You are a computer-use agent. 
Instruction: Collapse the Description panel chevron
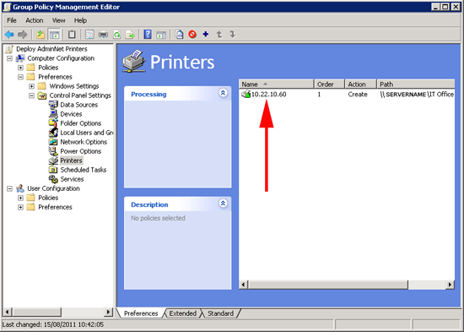point(223,203)
